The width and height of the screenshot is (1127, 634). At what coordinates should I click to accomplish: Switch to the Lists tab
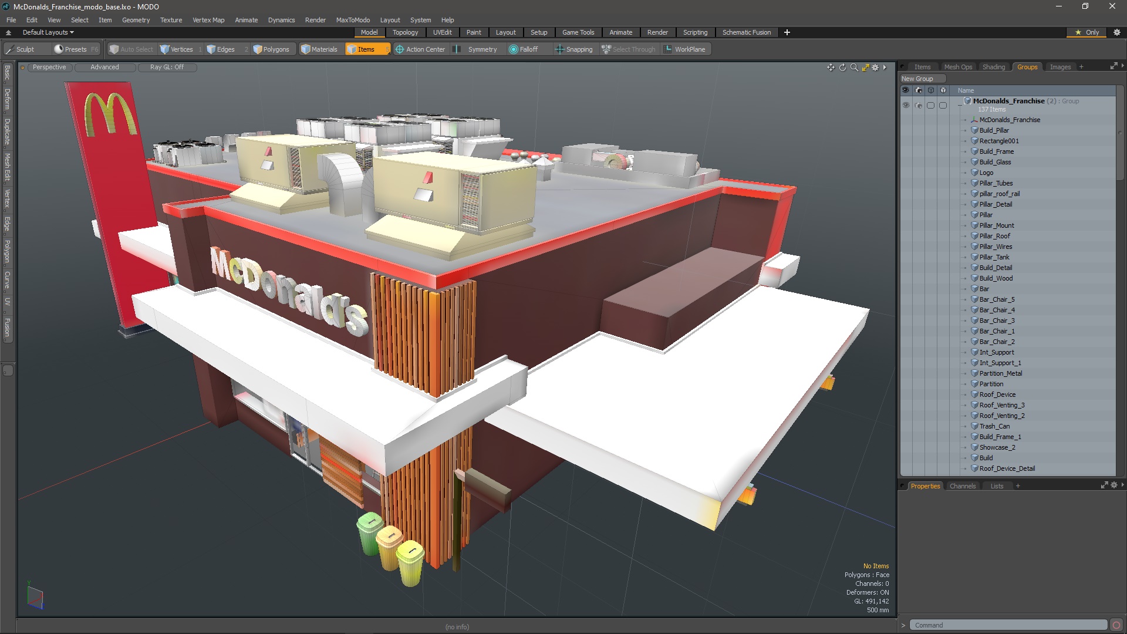pyautogui.click(x=997, y=486)
